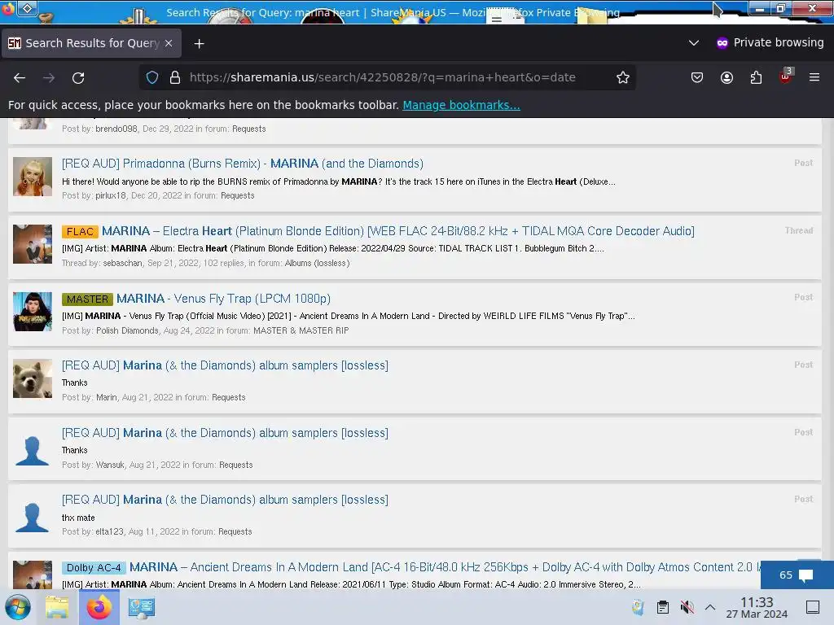Open Primadonna (Burns Remix) request result
Image resolution: width=834 pixels, height=625 pixels.
[243, 164]
